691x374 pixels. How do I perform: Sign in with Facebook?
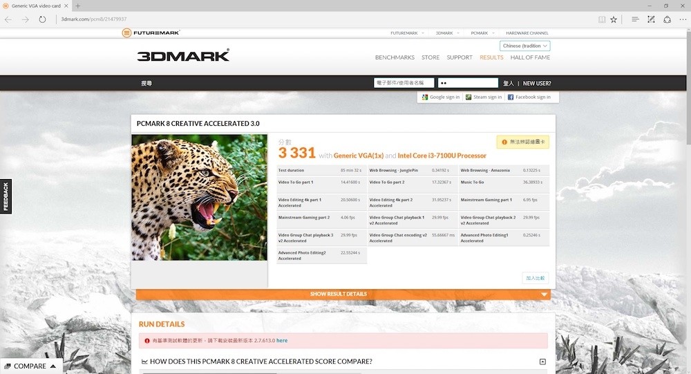(x=529, y=97)
